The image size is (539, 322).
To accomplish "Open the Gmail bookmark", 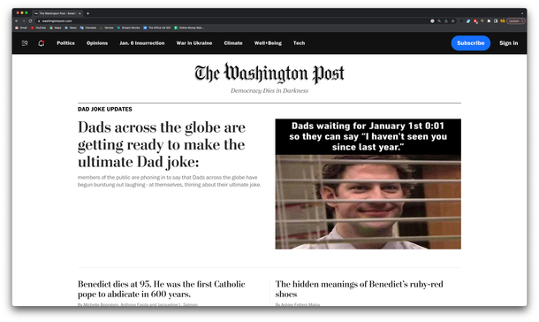I will [x=21, y=28].
